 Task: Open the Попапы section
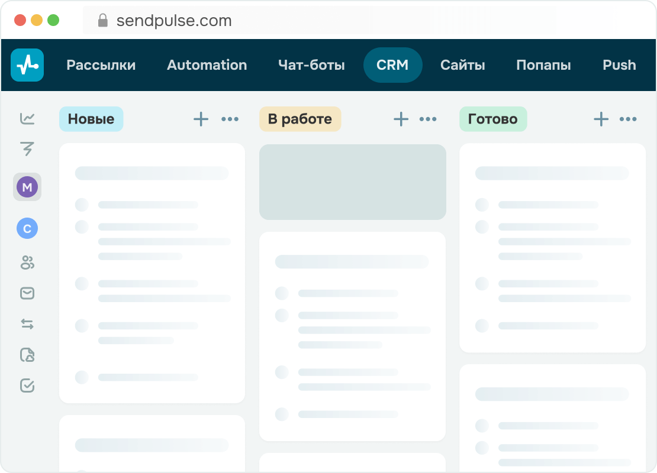(x=543, y=65)
